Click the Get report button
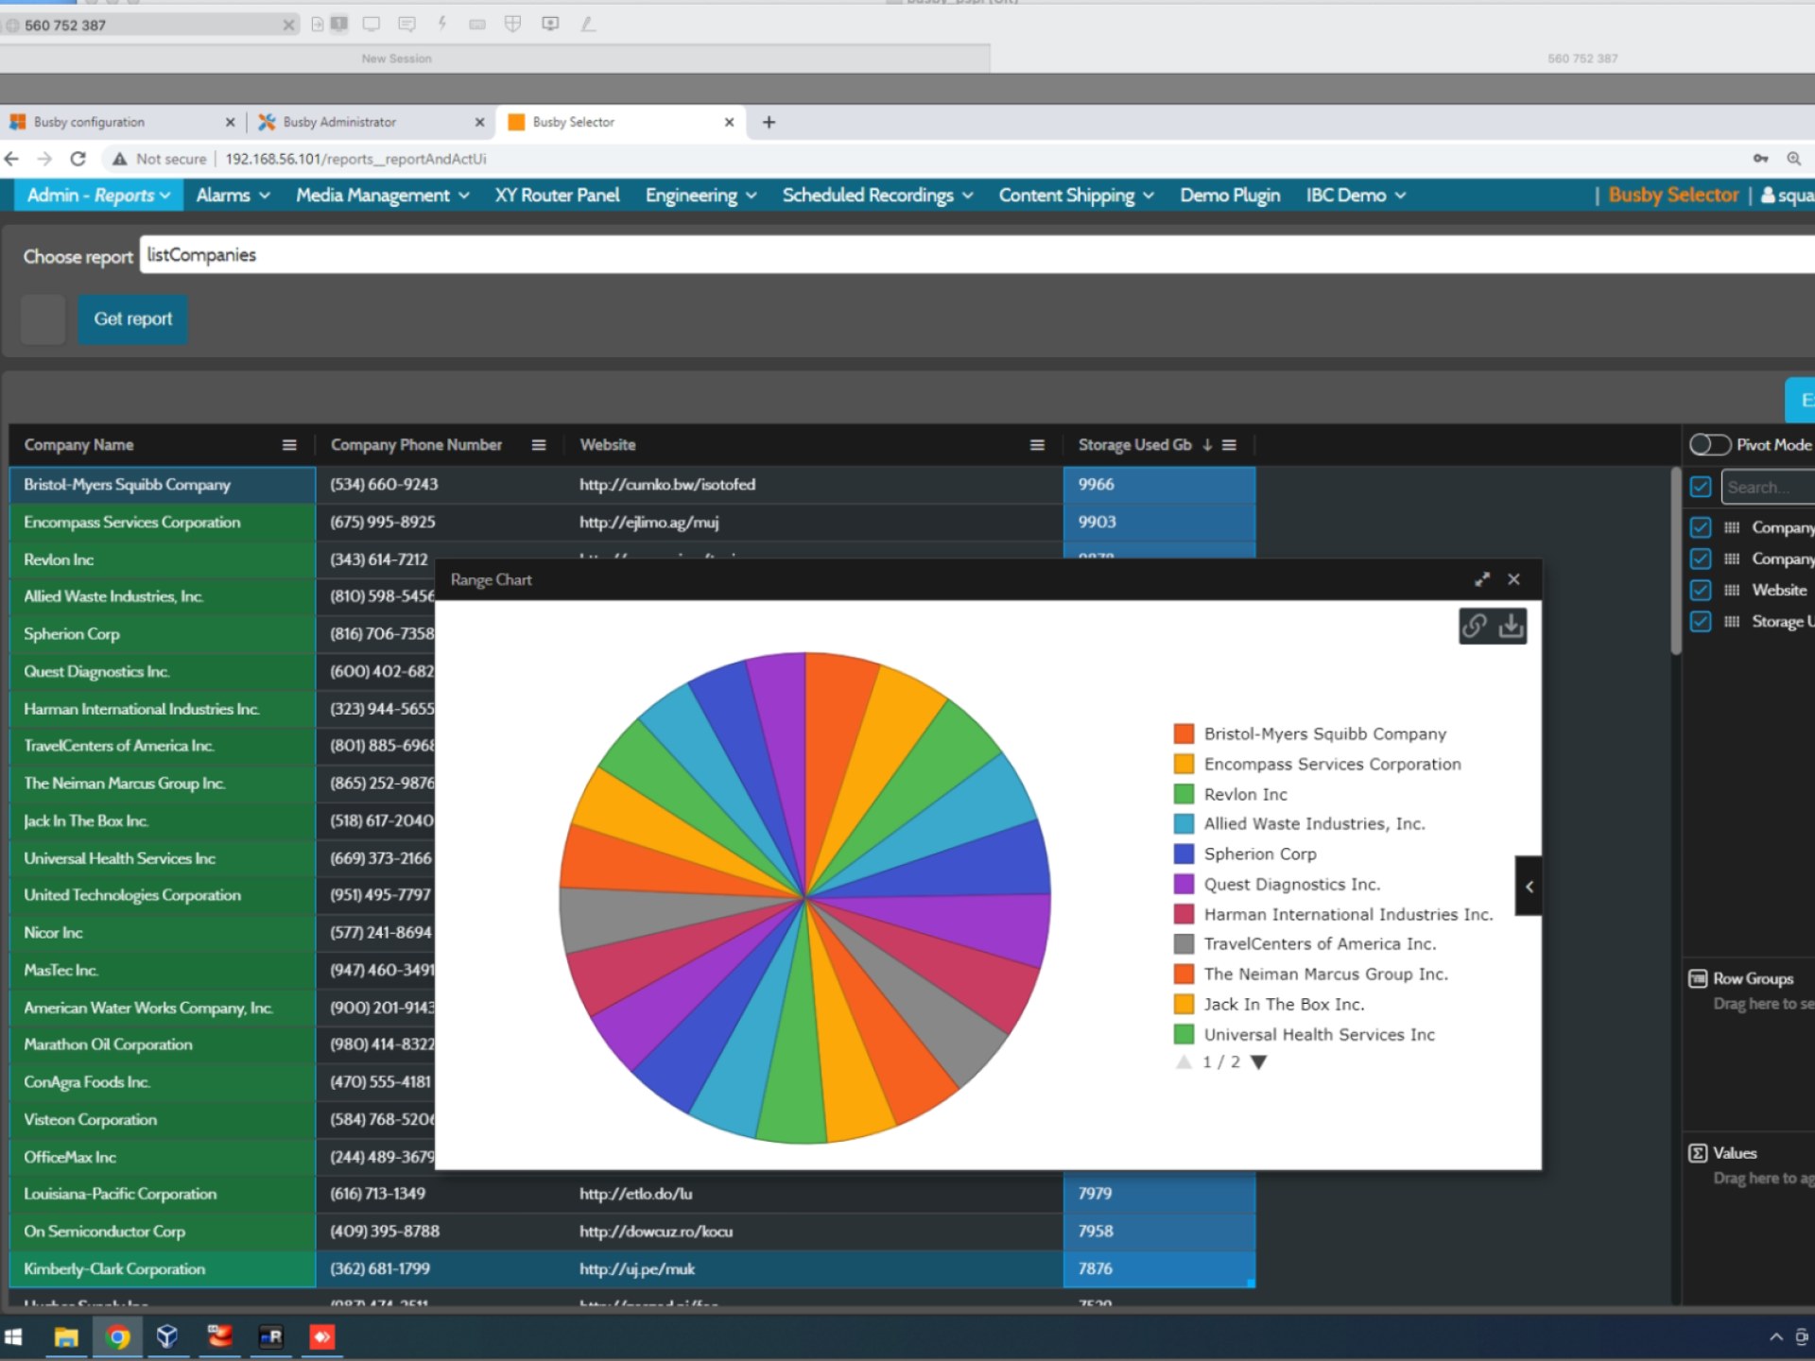Viewport: 1815px width, 1361px height. [x=132, y=319]
